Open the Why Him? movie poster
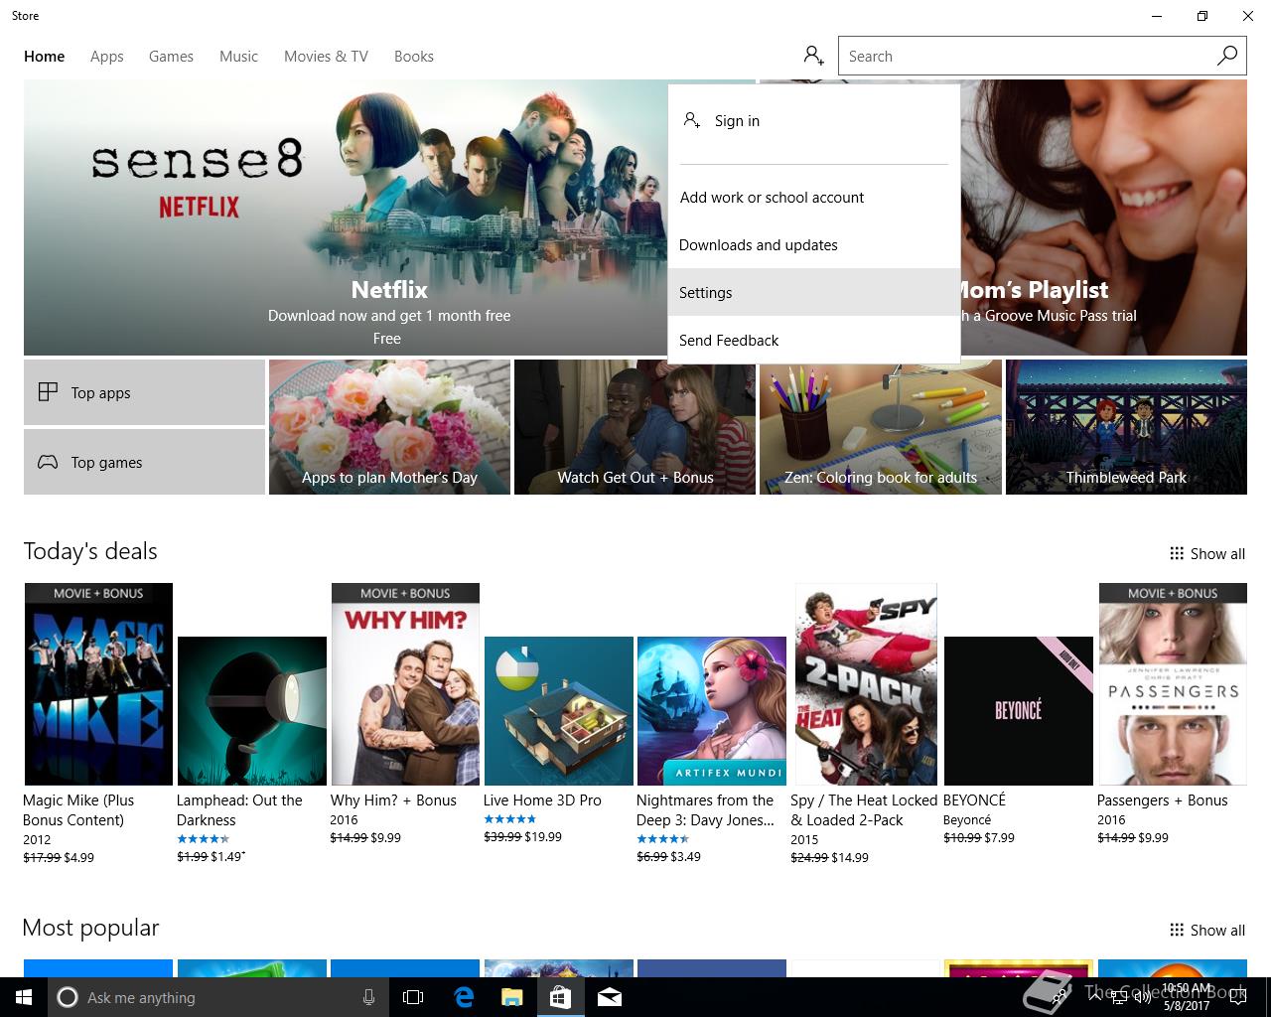The height and width of the screenshot is (1017, 1271). (405, 684)
